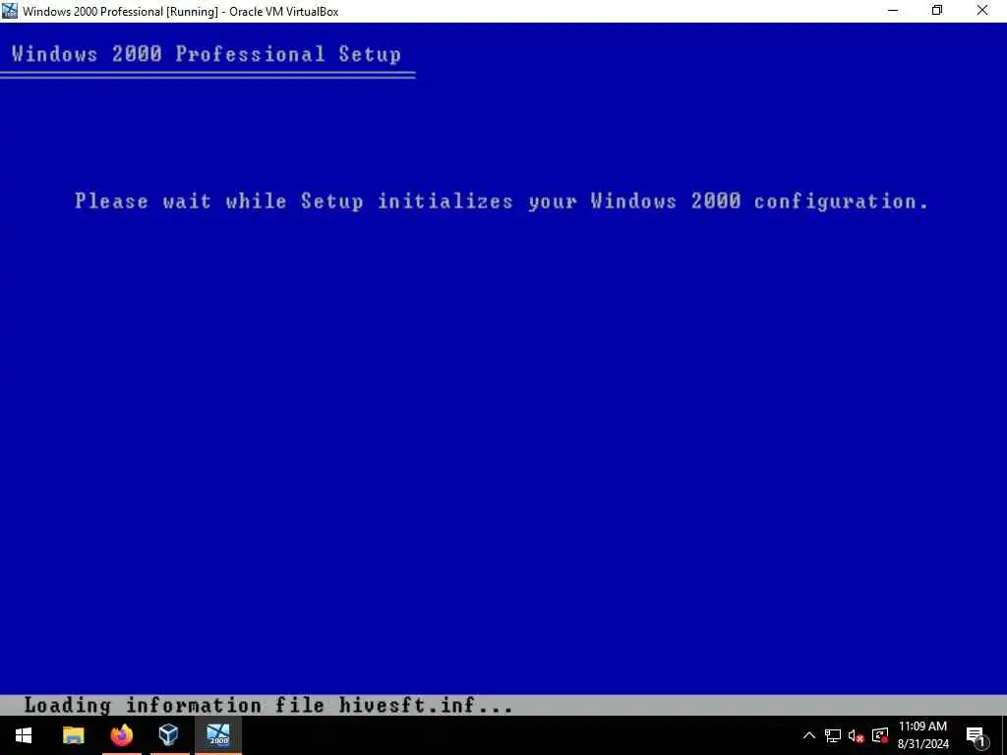Click the 'Please wait while Setup initializes' message
This screenshot has width=1007, height=755.
(501, 201)
